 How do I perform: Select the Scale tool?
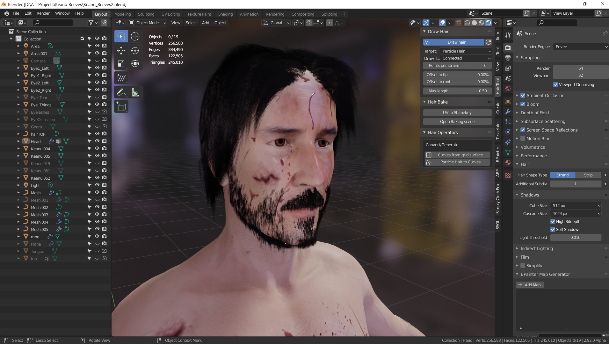[x=121, y=63]
